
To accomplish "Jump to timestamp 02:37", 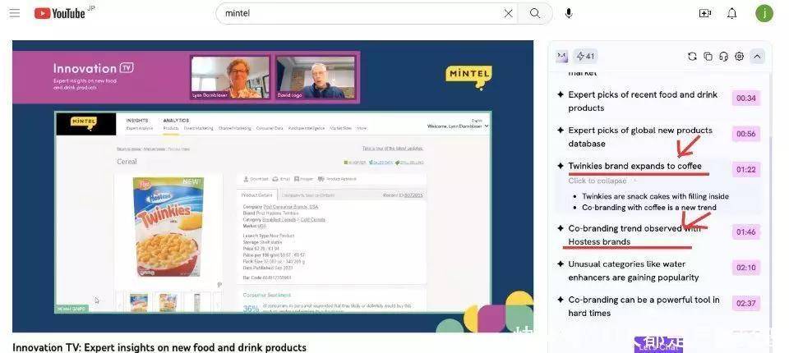I will click(x=745, y=303).
